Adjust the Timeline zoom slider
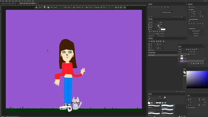The image size is (208, 117). (x=176, y=17)
